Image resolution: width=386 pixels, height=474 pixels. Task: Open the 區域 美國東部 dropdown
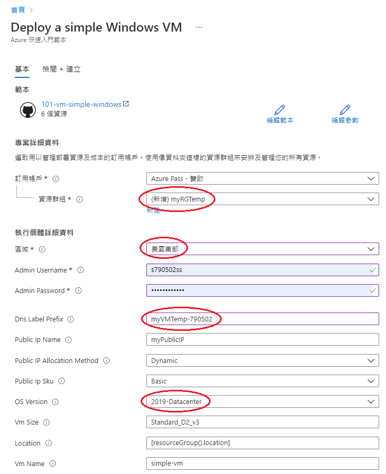(x=263, y=249)
